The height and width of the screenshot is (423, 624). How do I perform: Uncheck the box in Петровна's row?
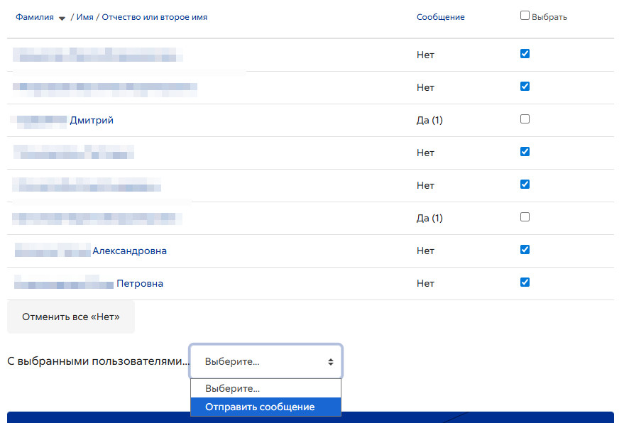525,282
